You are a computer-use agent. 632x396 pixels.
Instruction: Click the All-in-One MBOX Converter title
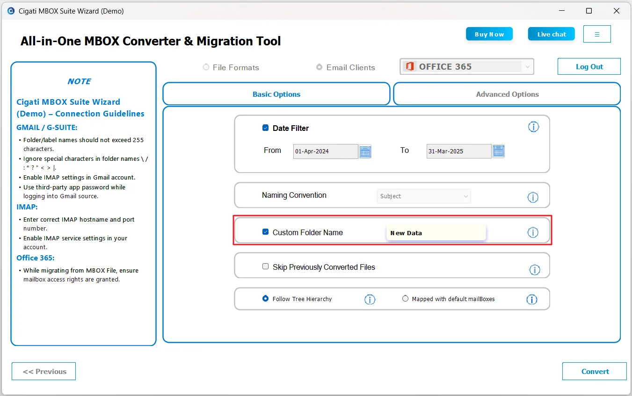(151, 41)
